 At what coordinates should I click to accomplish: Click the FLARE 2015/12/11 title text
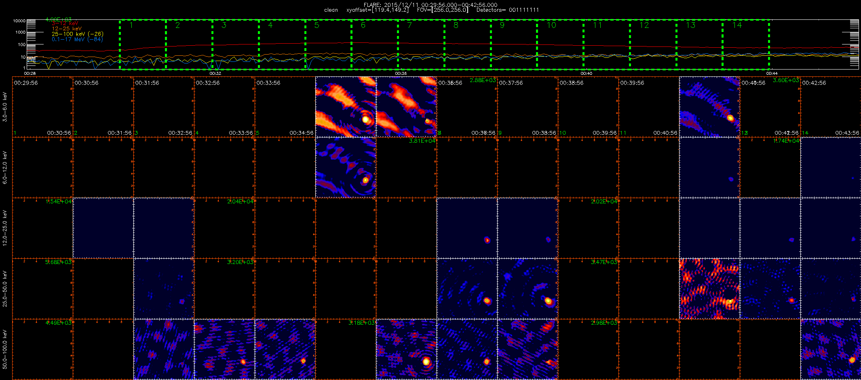tap(430, 5)
